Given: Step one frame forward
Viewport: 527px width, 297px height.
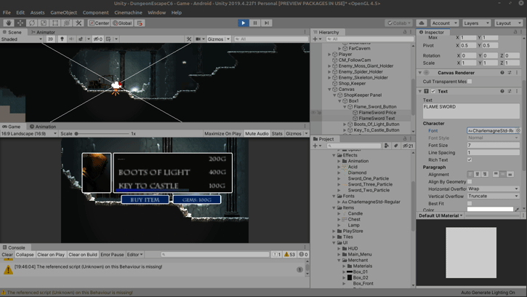Looking at the screenshot, I should 267,23.
